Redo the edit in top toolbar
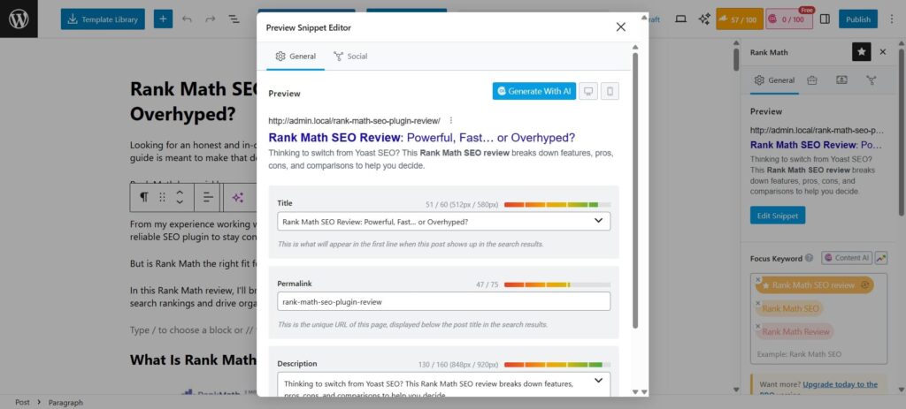The image size is (906, 409). click(x=211, y=19)
